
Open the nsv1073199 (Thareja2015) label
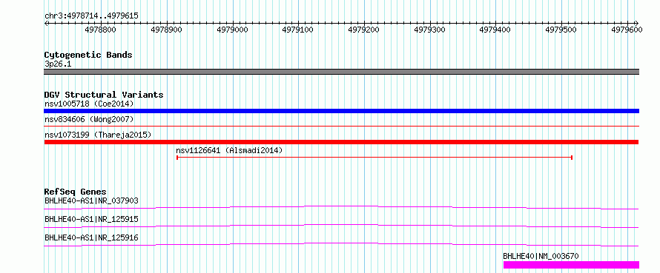[98, 135]
